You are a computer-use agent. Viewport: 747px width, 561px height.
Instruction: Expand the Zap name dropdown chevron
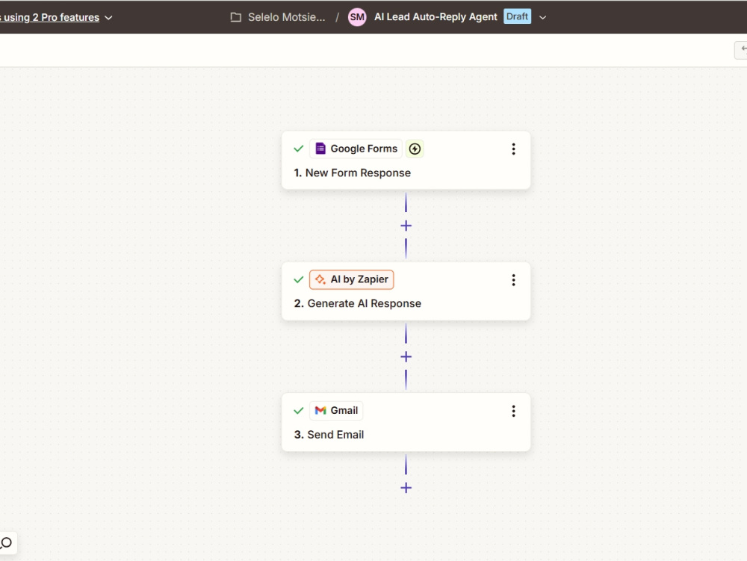tap(542, 18)
